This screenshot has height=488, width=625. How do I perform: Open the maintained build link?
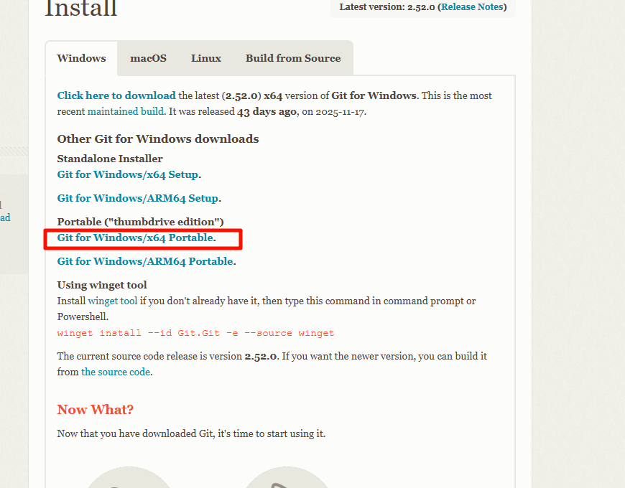[126, 111]
